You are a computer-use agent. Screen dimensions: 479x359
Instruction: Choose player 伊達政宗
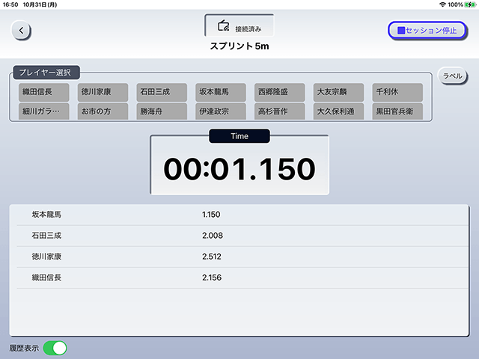coord(221,111)
